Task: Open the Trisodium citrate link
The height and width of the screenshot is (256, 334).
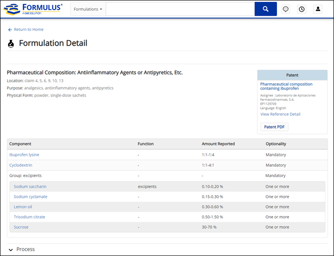Action: coord(29,217)
